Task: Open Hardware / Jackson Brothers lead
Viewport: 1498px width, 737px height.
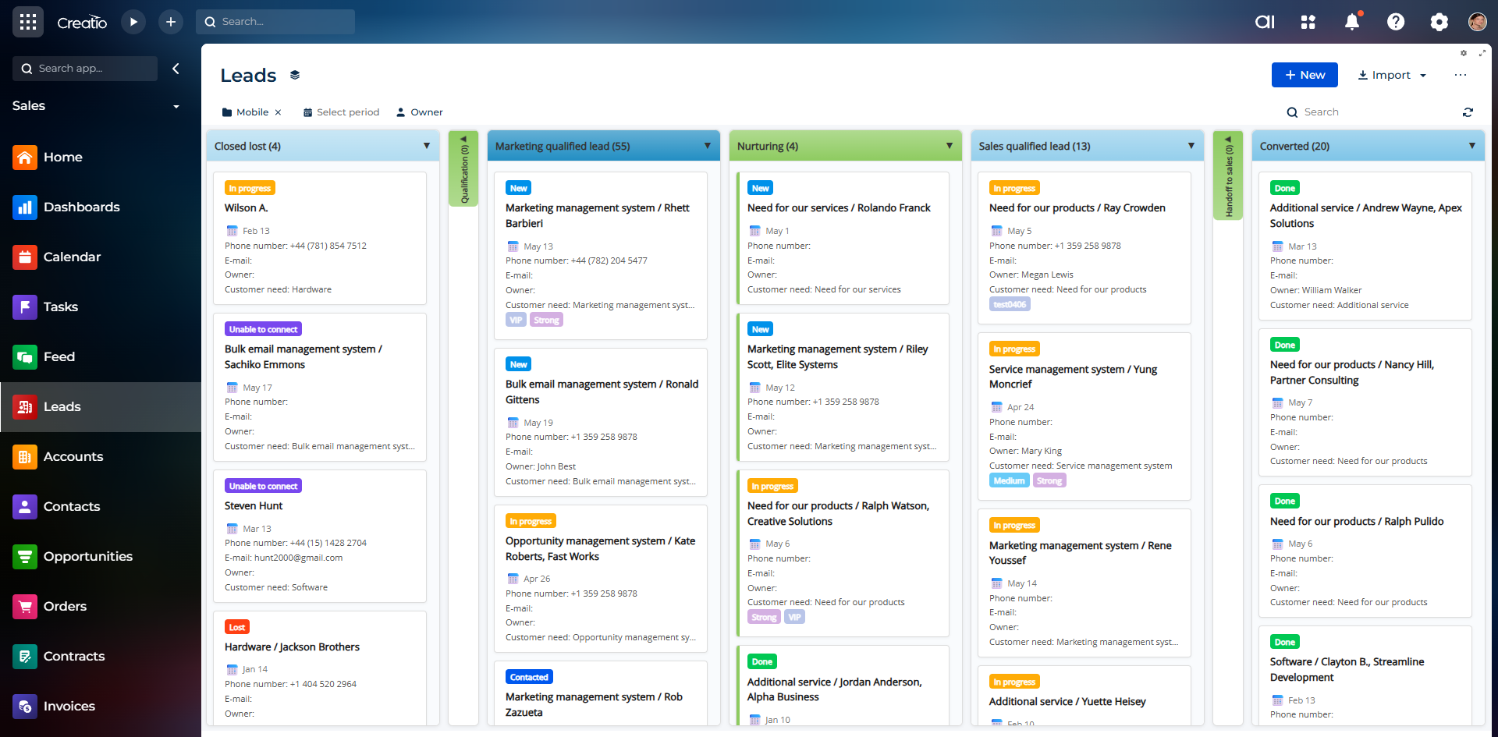Action: 292,647
